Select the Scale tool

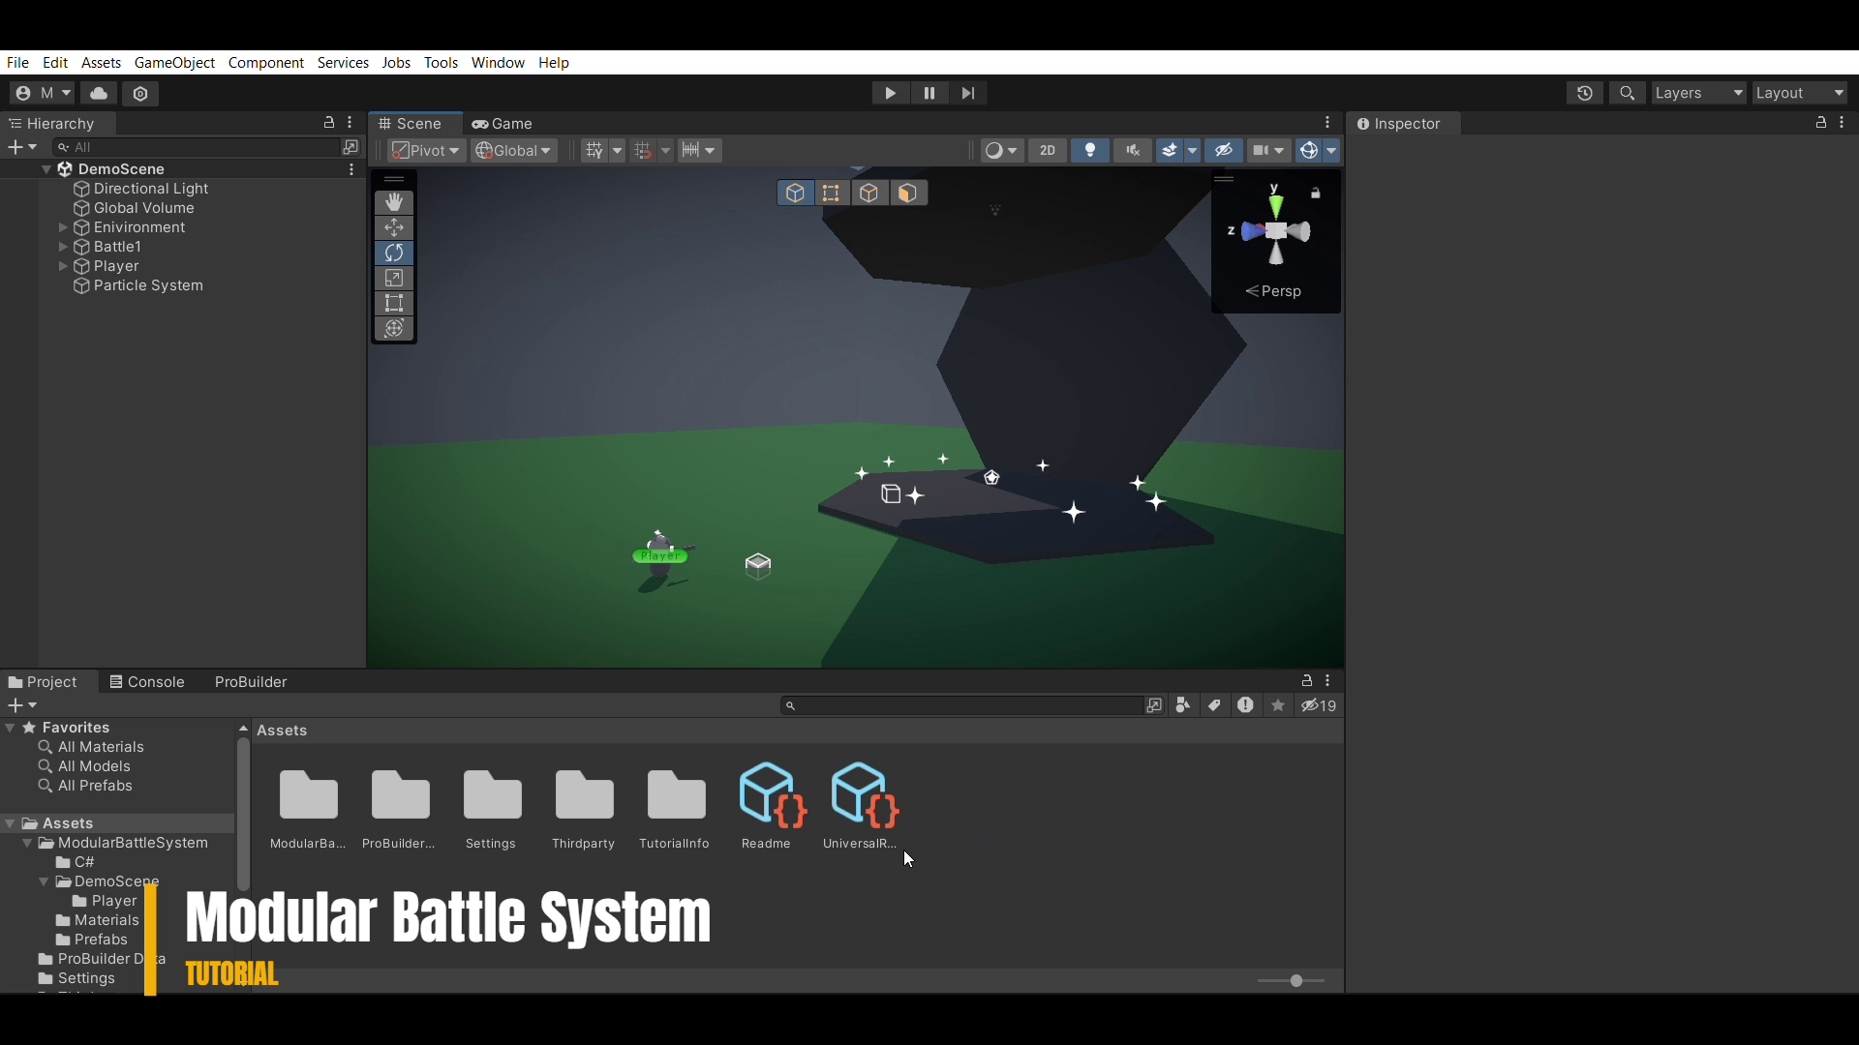point(394,278)
